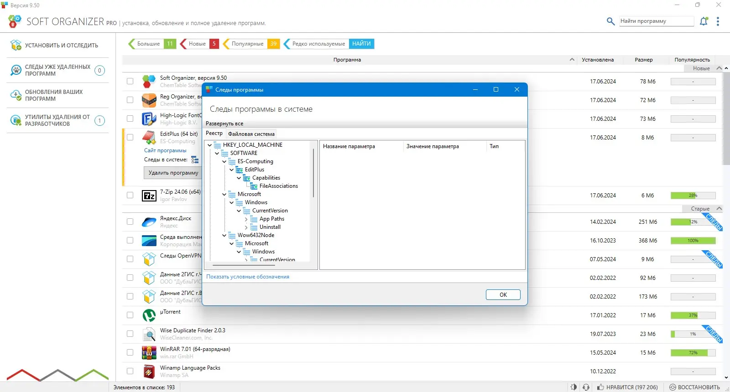Open the Сайт программы link
Image resolution: width=730 pixels, height=392 pixels.
click(165, 150)
